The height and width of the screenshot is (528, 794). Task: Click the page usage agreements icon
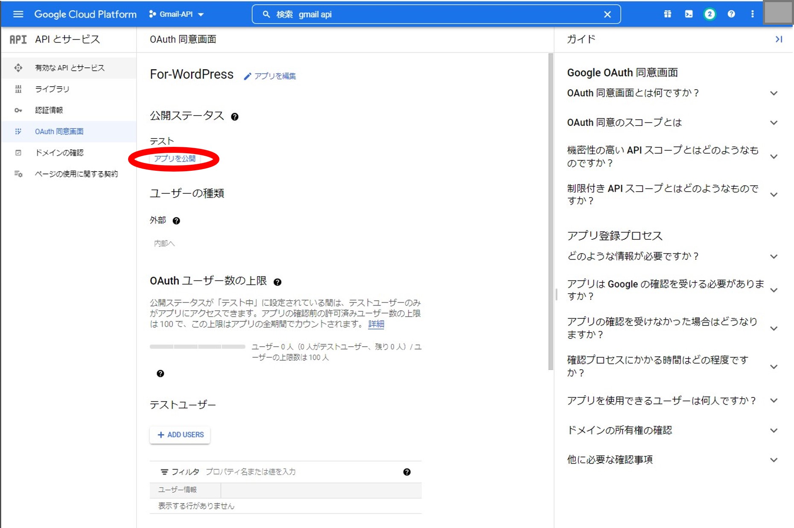coord(18,174)
